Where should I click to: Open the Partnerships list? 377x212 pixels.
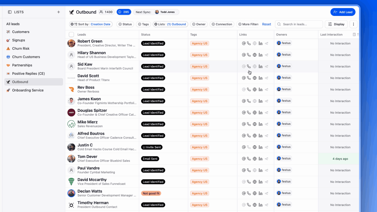22,65
